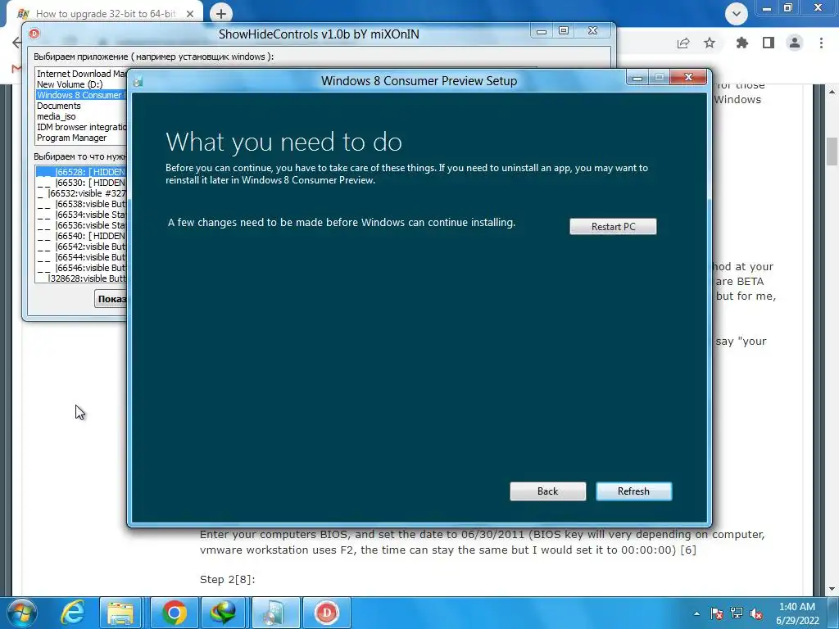Click the Refresh button in Setup
Viewport: 839px width, 629px height.
(x=633, y=491)
